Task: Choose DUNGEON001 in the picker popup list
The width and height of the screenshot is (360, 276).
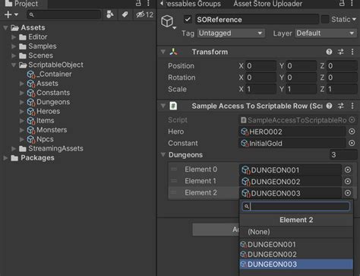Action: pyautogui.click(x=296, y=245)
